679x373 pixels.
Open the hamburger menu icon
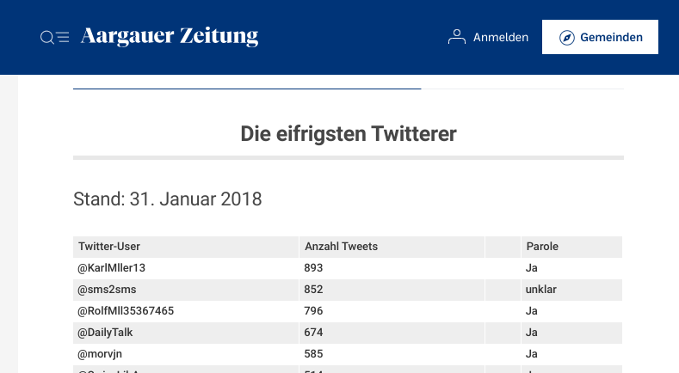point(63,37)
